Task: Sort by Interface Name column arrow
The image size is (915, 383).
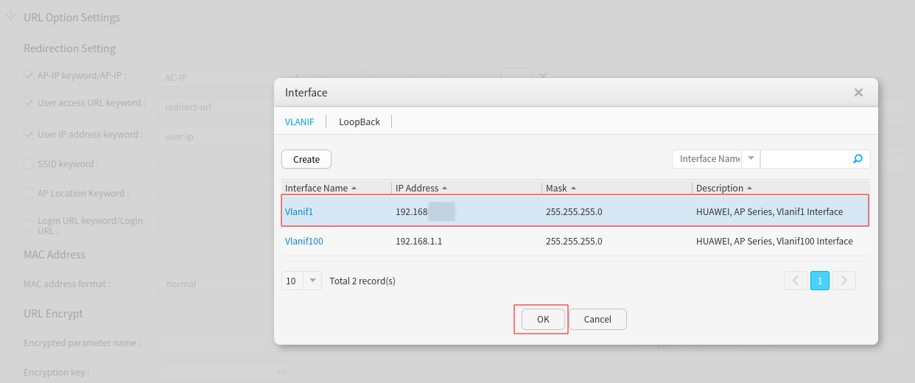Action: coord(354,189)
